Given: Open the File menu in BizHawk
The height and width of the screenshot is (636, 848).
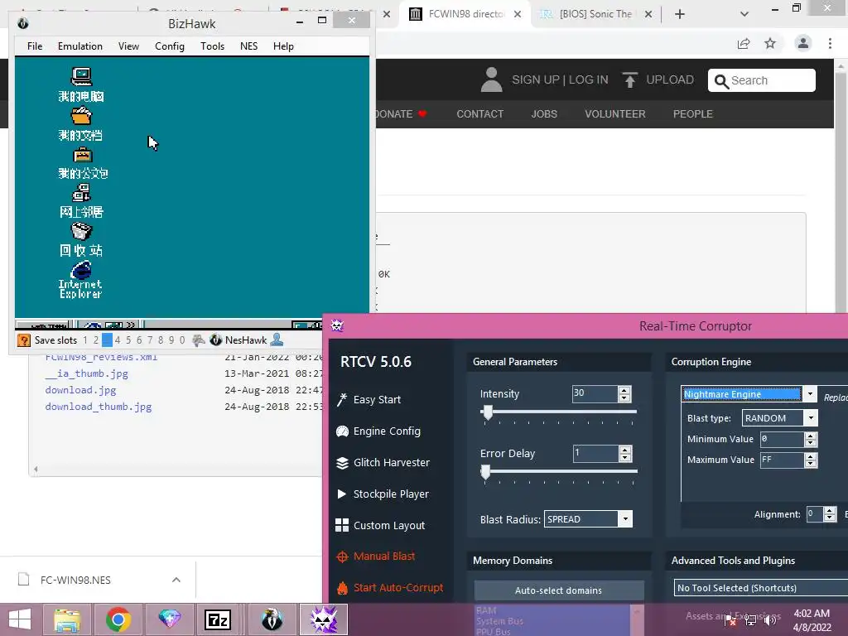Looking at the screenshot, I should tap(35, 46).
